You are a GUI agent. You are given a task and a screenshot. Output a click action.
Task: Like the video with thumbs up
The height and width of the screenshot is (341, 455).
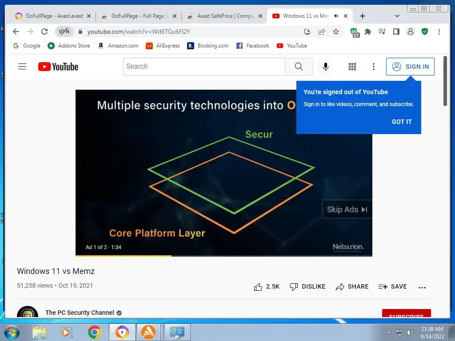(x=267, y=287)
